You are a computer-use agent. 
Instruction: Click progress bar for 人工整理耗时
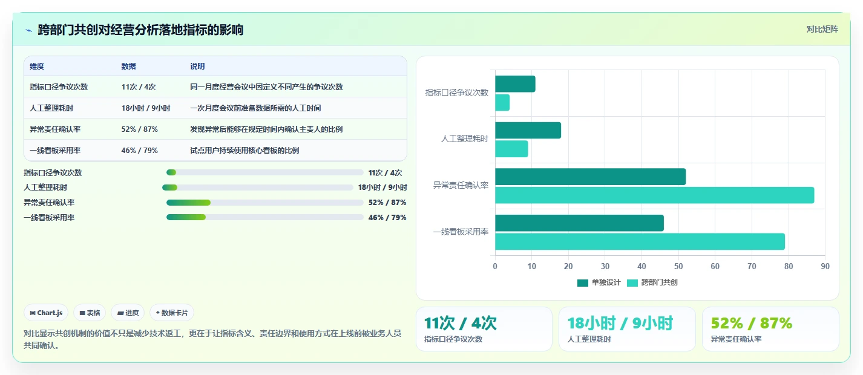coord(258,187)
